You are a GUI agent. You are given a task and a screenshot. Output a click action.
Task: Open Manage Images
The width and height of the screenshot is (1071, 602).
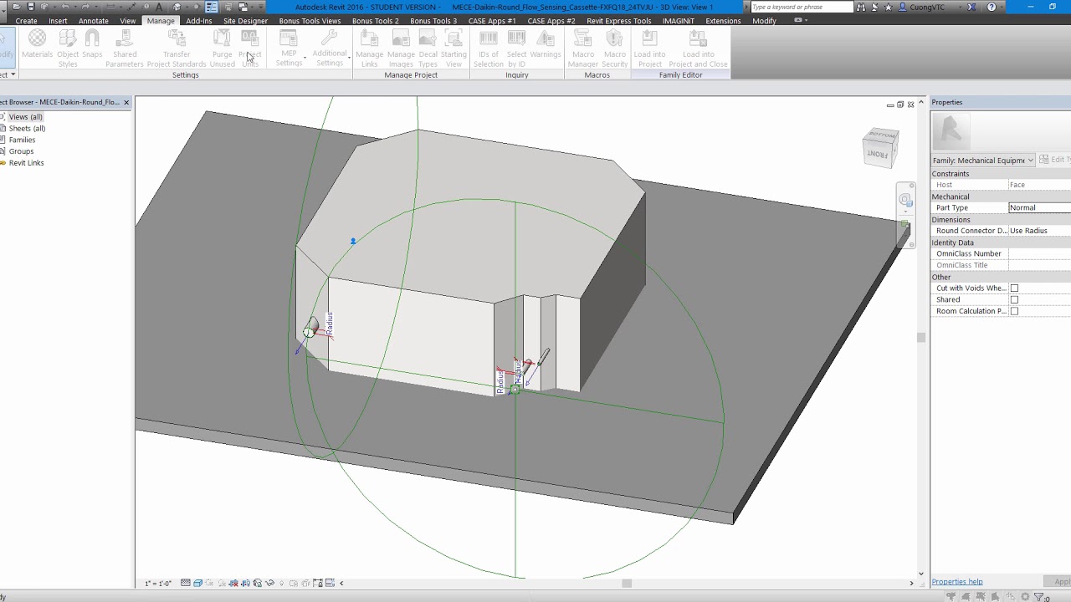click(401, 48)
